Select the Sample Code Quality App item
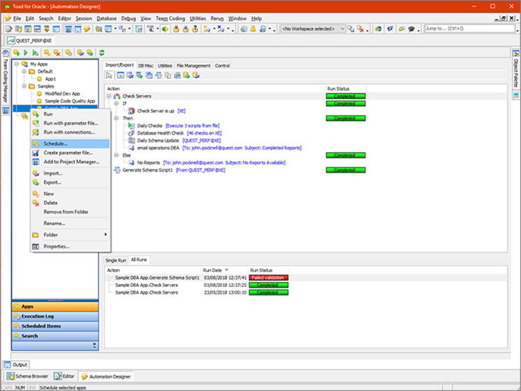This screenshot has height=391, width=521. pyautogui.click(x=70, y=101)
